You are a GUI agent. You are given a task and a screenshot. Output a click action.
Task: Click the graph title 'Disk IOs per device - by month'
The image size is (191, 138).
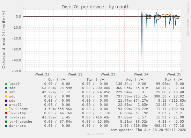click(95, 7)
